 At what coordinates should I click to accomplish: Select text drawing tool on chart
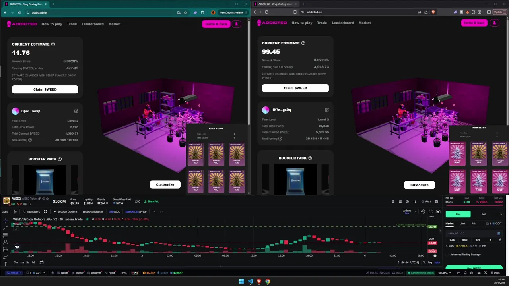pos(5,263)
